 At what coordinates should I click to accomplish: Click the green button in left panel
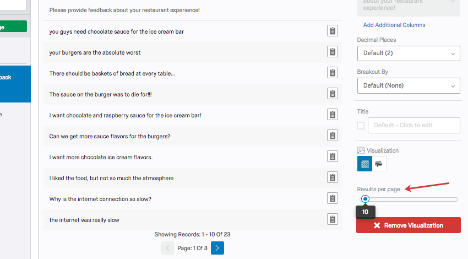click(13, 26)
